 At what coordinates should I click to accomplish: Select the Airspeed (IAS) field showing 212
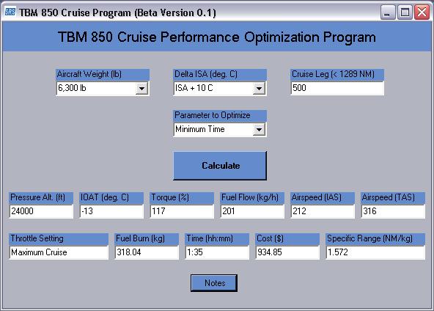click(323, 211)
